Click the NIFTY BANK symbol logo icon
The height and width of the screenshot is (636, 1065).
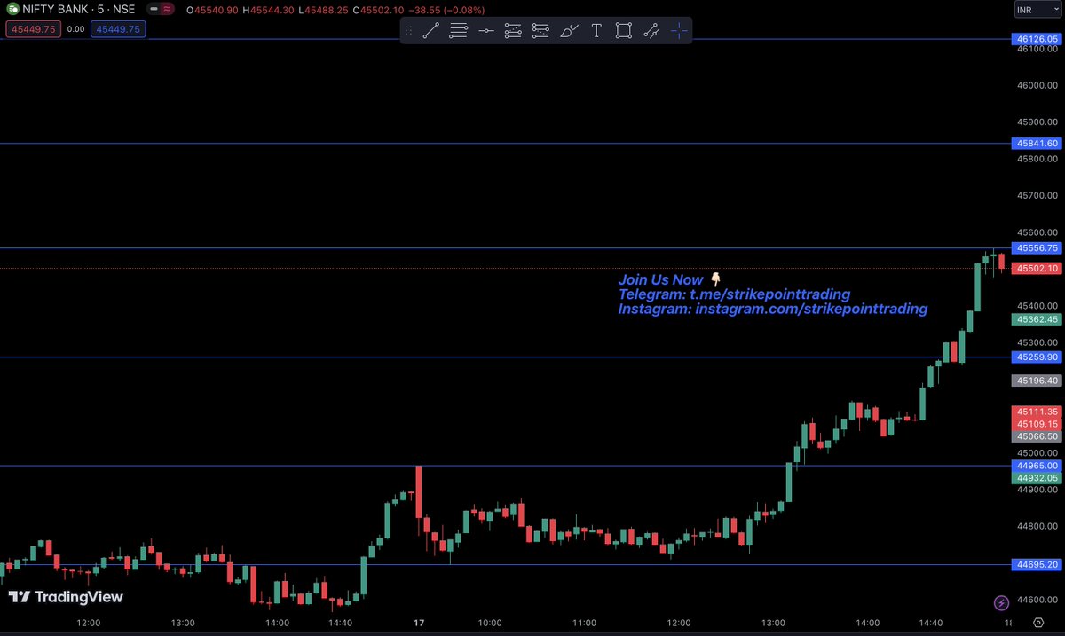13,10
